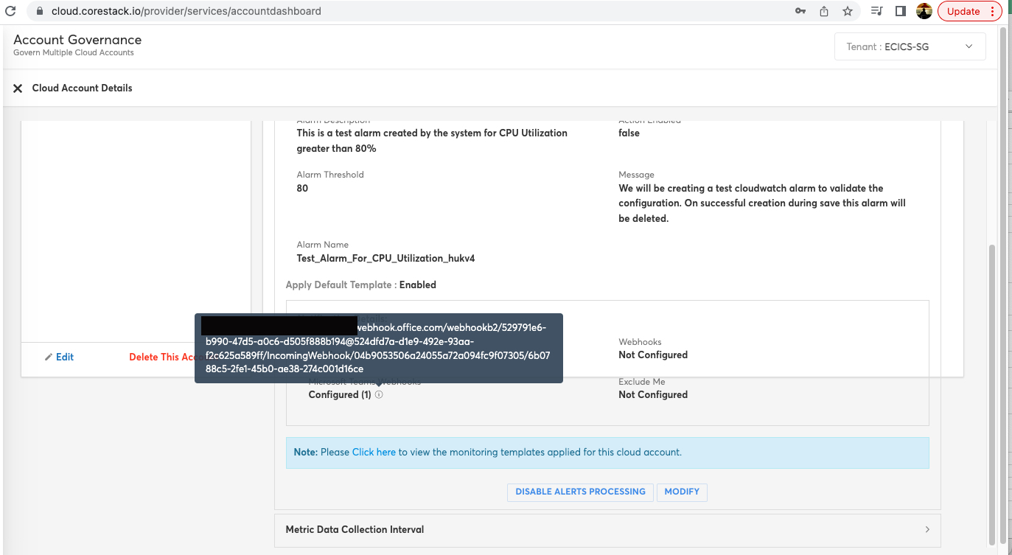
Task: Click Apply Default Template Enabled text
Action: tap(361, 285)
